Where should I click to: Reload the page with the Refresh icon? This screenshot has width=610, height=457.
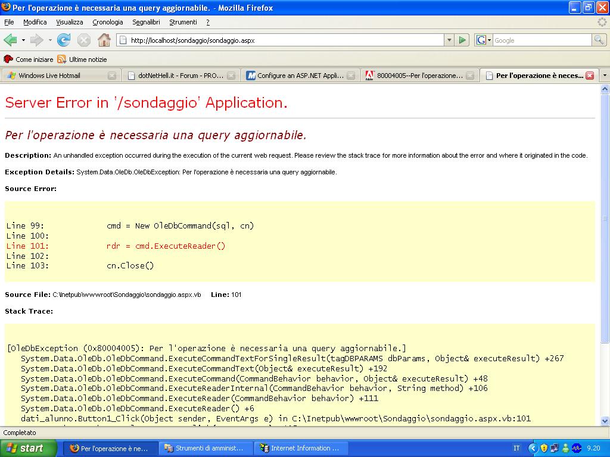click(64, 40)
